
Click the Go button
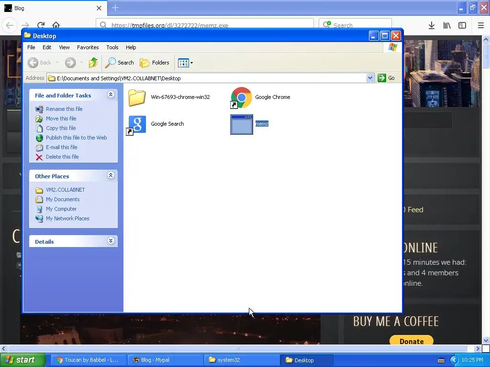(x=387, y=78)
